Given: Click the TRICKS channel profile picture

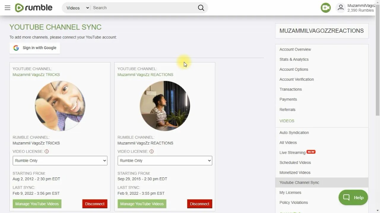Looking at the screenshot, I should pos(60,106).
